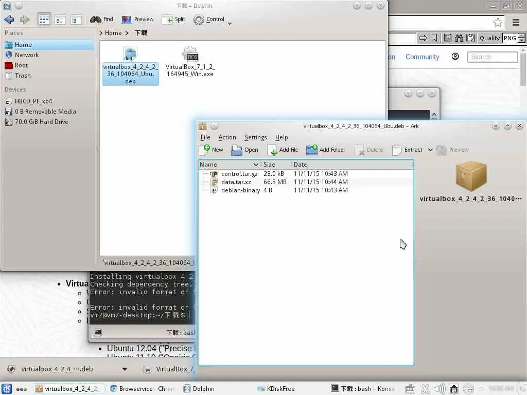Screen dimensions: 527x395
Task: Switch Dolphin to columns view mode
Action: click(x=76, y=20)
